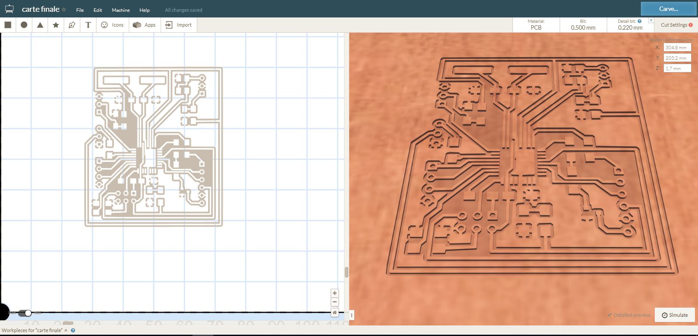This screenshot has height=336, width=698.
Task: Click the panel divider handle
Action: pyautogui.click(x=351, y=315)
